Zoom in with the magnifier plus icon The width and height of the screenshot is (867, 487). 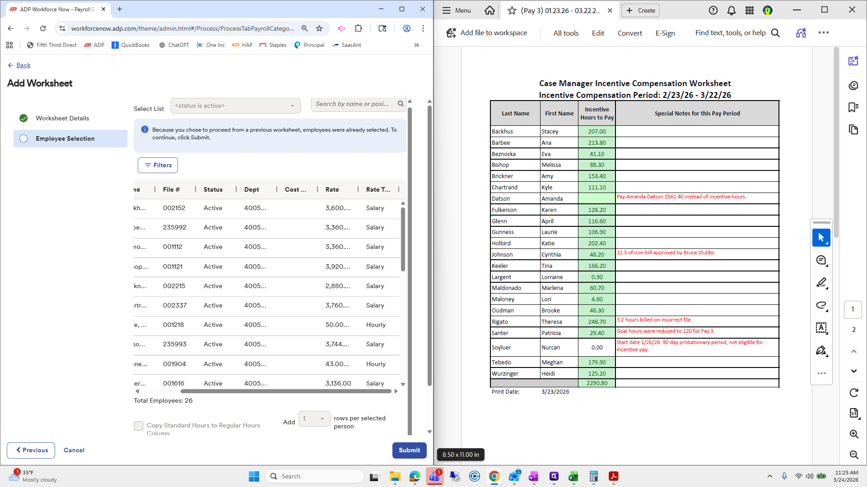tap(853, 434)
